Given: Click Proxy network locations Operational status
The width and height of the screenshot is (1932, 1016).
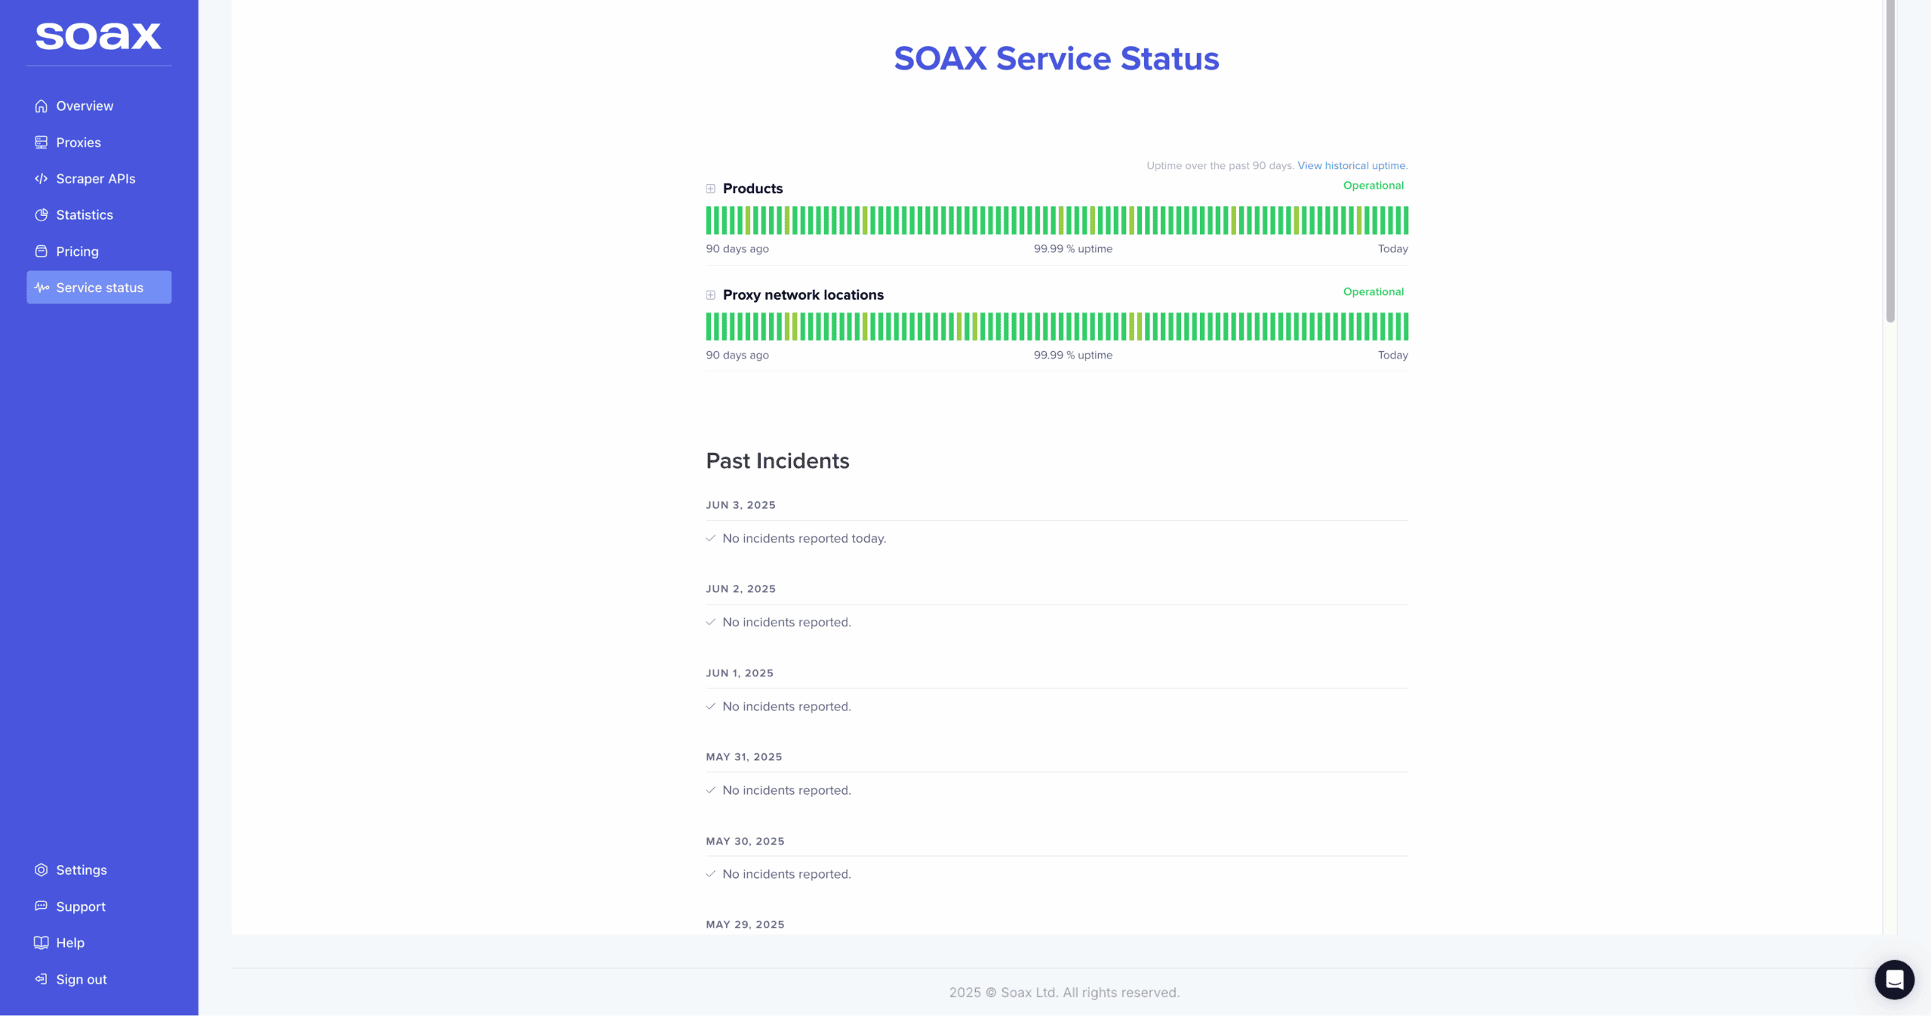Looking at the screenshot, I should [x=1374, y=291].
